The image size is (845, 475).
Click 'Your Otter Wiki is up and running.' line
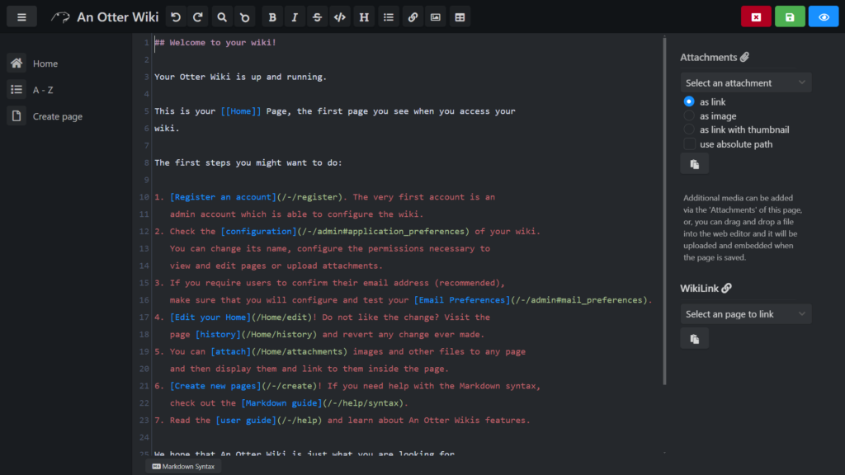pos(241,77)
